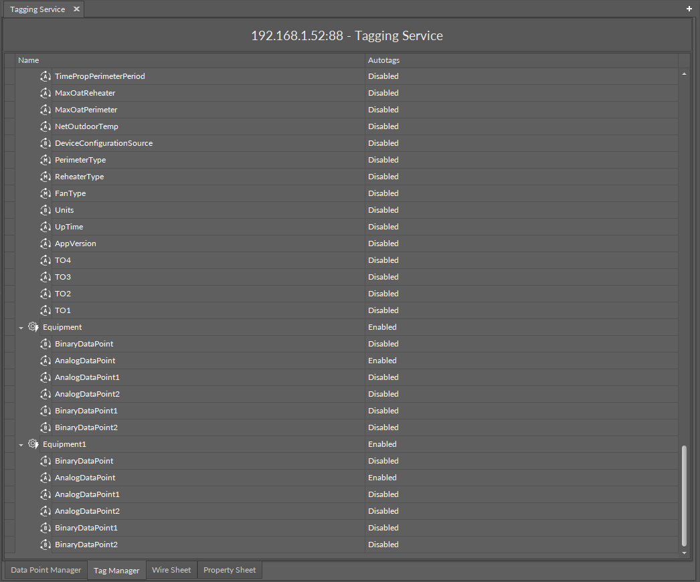Click the binary icon for DeviceConfigurationSource
Viewport: 700px width, 582px height.
45,142
